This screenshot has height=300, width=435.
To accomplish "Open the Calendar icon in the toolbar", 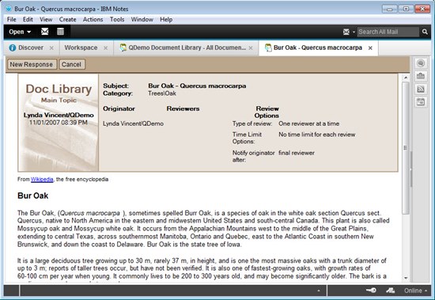I will tap(60, 32).
